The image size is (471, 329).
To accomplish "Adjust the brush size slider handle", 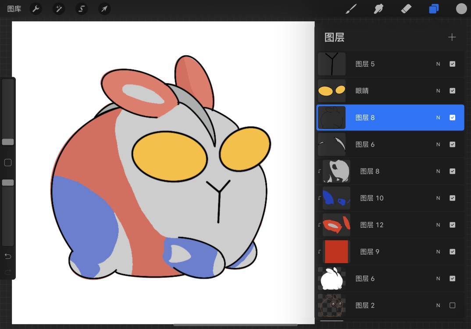I will click(8, 142).
